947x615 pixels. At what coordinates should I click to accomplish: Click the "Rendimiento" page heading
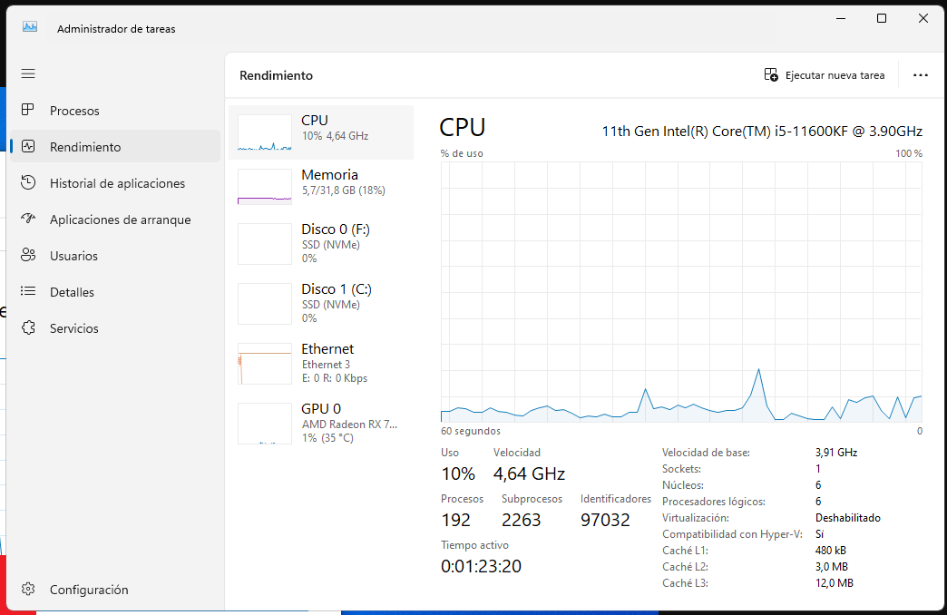coord(276,75)
